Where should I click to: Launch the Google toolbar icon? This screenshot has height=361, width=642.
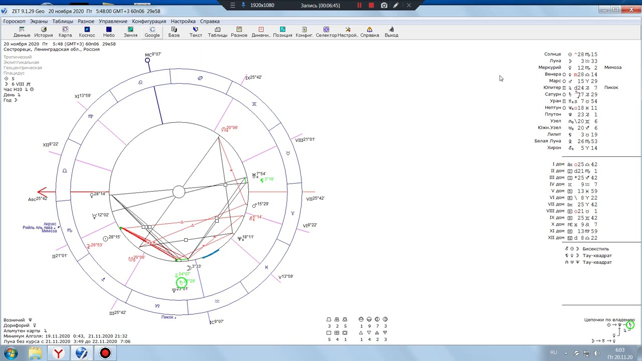[152, 32]
